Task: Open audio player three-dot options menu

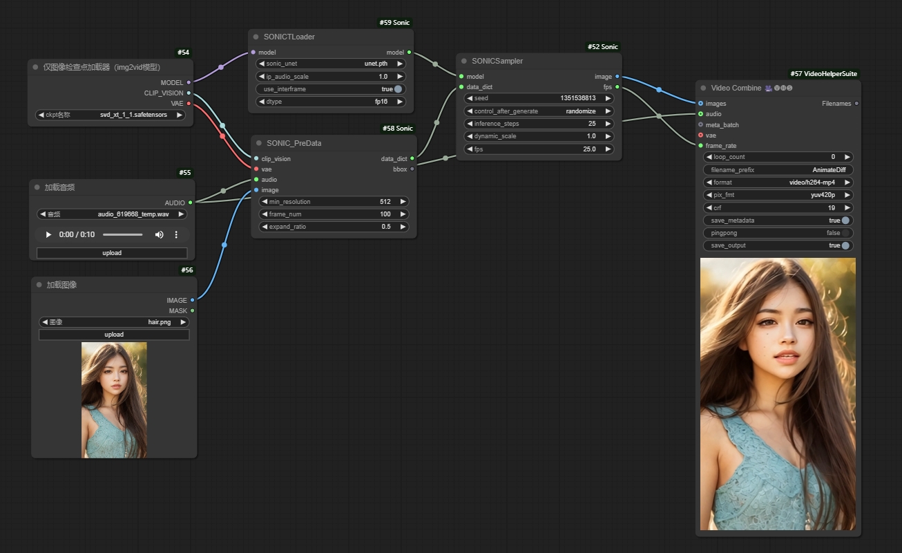Action: [x=176, y=235]
